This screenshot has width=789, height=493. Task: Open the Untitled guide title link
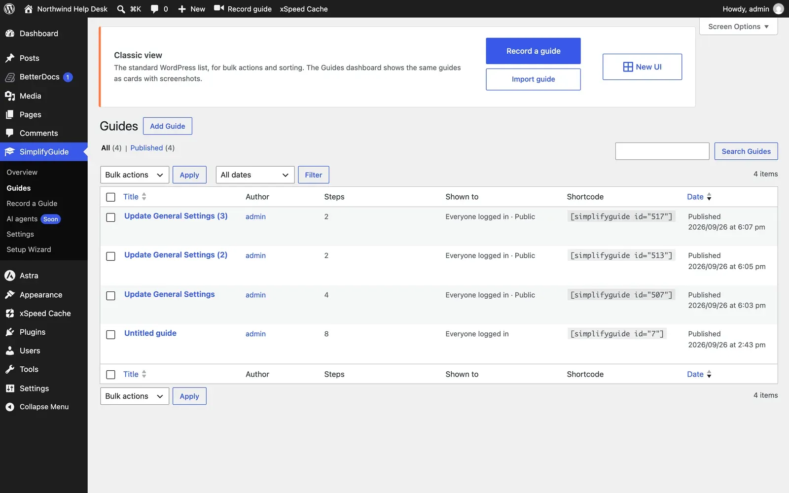(150, 333)
